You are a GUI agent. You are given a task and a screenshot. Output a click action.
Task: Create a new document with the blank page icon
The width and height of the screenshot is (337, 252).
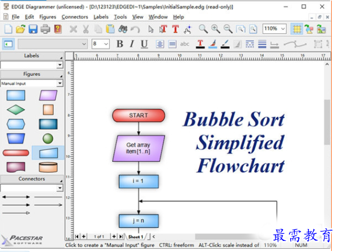click(x=8, y=29)
